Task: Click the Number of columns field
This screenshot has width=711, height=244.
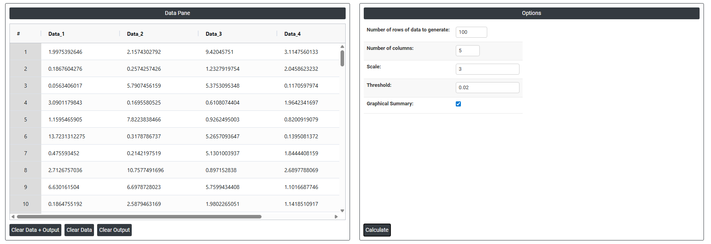Action: [x=467, y=51]
